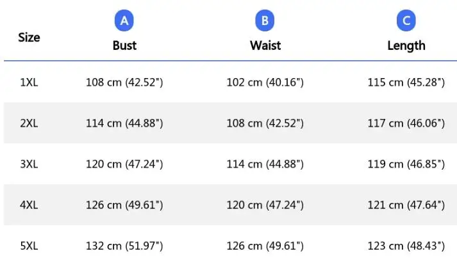
Task: Select the 119 cm length value
Action: click(x=406, y=164)
